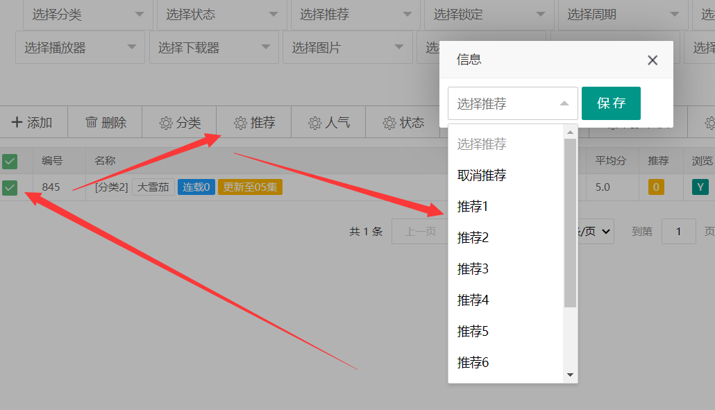Image resolution: width=715 pixels, height=410 pixels.
Task: Open the 状态 gear toolbar button
Action: click(x=403, y=122)
